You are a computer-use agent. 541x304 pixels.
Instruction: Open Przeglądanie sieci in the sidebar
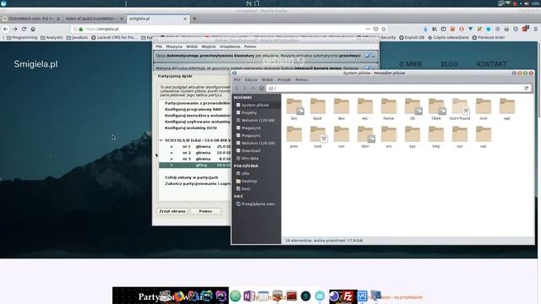257,204
